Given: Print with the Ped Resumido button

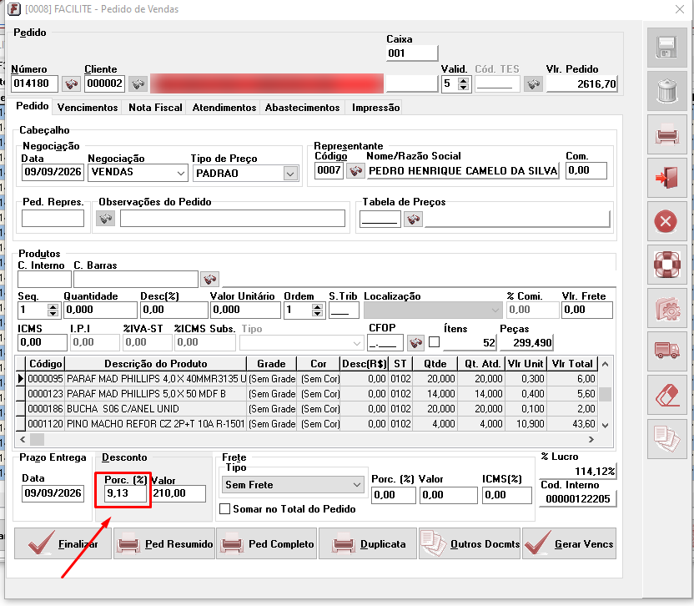Looking at the screenshot, I should click(164, 543).
